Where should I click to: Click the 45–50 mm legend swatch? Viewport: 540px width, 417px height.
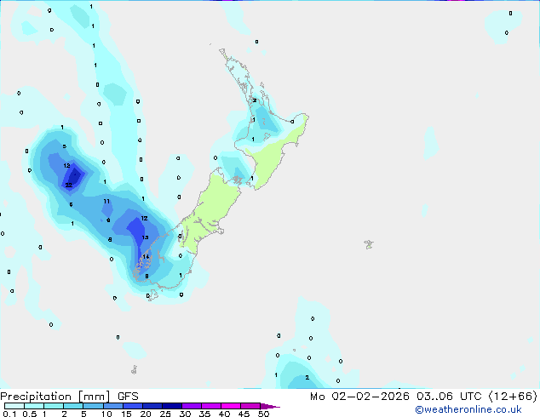250,406
